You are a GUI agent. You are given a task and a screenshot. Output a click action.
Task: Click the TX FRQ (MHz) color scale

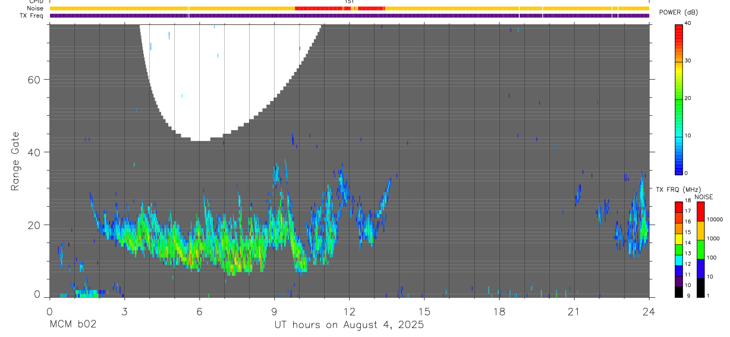(679, 249)
